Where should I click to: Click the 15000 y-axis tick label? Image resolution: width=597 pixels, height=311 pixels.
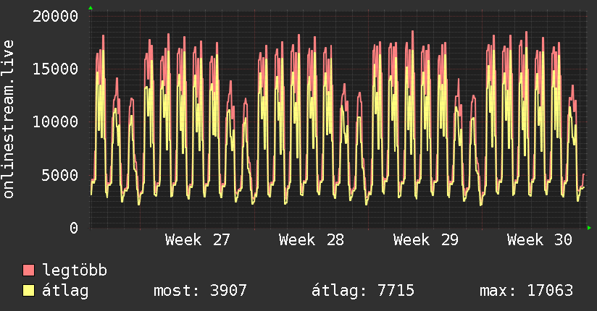(55, 69)
